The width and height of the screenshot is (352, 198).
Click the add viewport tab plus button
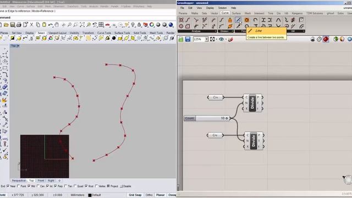(59, 180)
